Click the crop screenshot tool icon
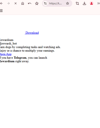The image size is (100, 128). [x=77, y=3]
